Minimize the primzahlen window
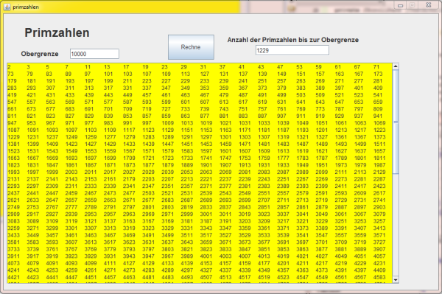Viewport: 442px width, 294px height. click(x=400, y=5)
